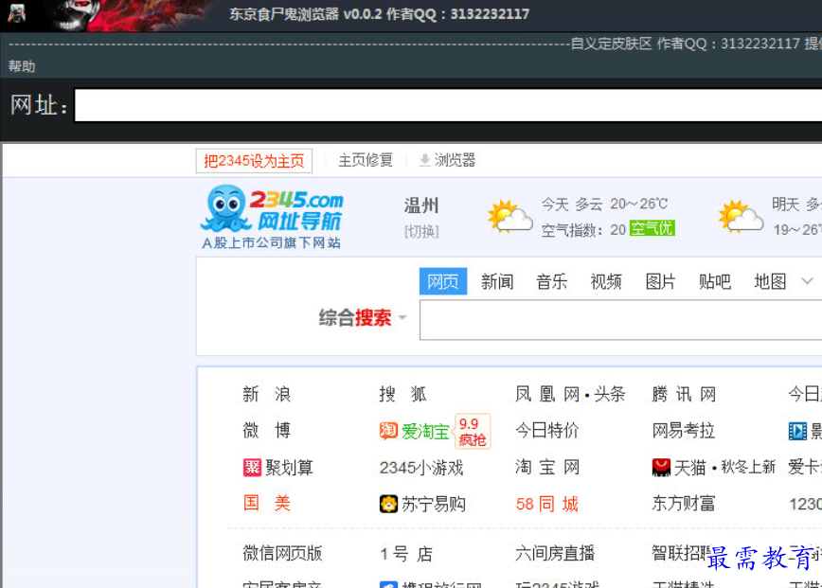Click the browser app icon in title bar
Image resolution: width=822 pixels, height=588 pixels.
(x=16, y=12)
